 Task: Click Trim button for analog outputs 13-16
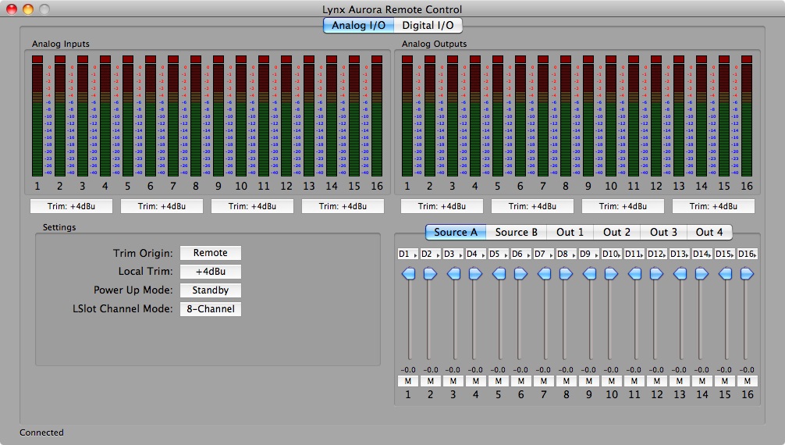[x=713, y=206]
